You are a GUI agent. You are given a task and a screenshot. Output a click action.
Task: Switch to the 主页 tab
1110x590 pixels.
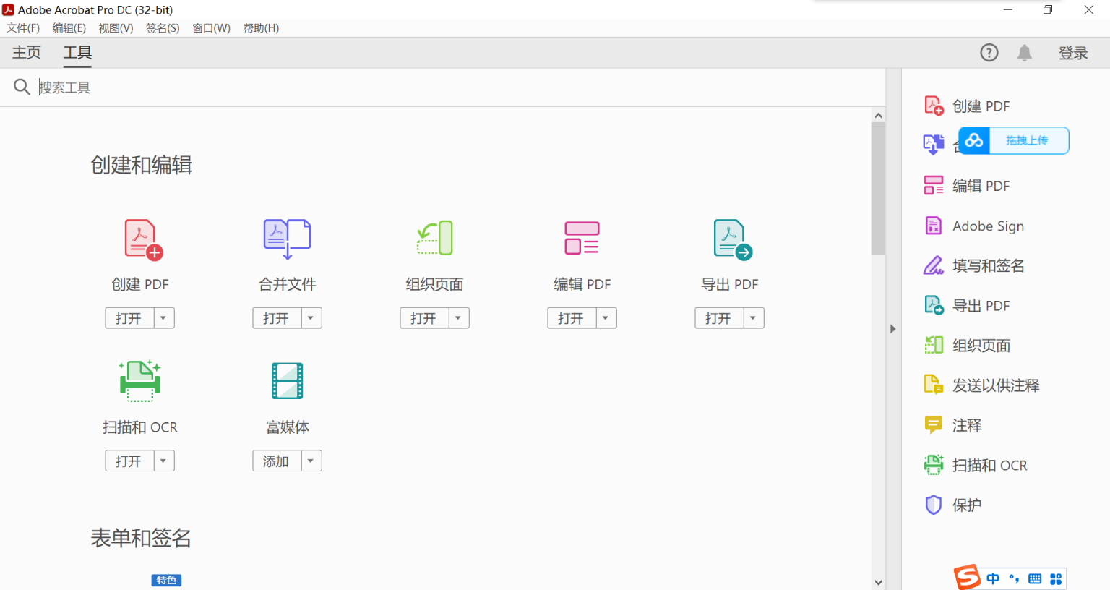click(x=26, y=52)
